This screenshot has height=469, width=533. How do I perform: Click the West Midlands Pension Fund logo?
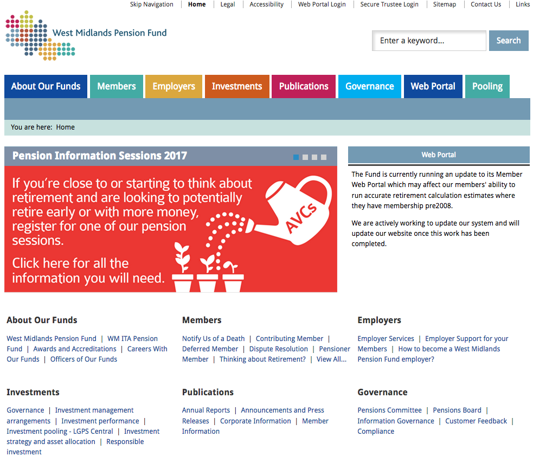(x=86, y=35)
